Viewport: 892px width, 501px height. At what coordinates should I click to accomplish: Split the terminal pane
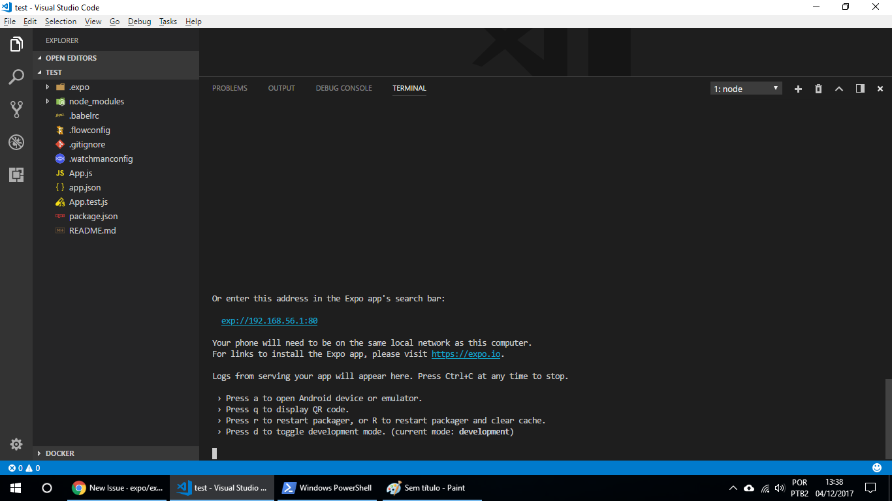click(860, 88)
